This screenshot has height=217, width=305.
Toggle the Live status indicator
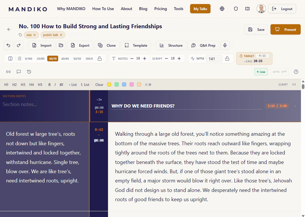[261, 72]
